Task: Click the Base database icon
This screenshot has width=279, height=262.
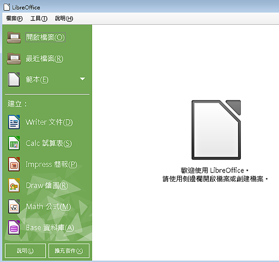Action: coord(14,228)
